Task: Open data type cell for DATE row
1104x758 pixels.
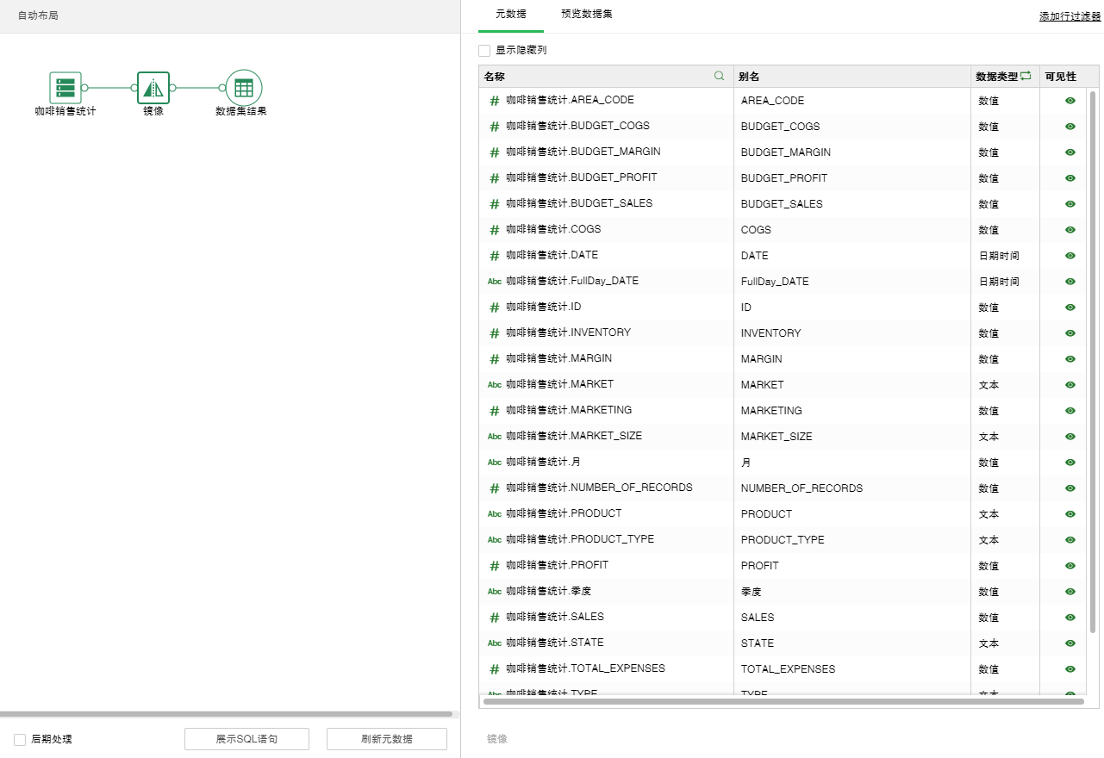Action: [x=999, y=256]
